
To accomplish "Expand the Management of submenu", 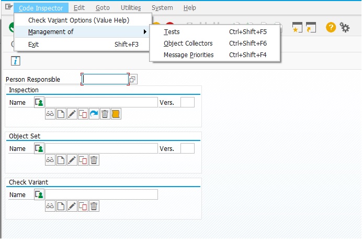I will coord(83,31).
